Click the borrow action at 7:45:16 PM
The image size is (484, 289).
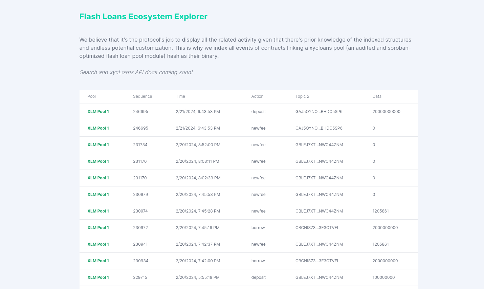click(x=258, y=228)
